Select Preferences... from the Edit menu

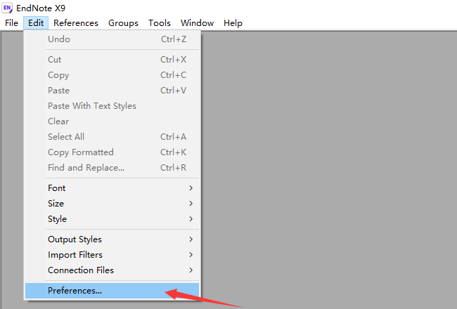click(x=75, y=291)
